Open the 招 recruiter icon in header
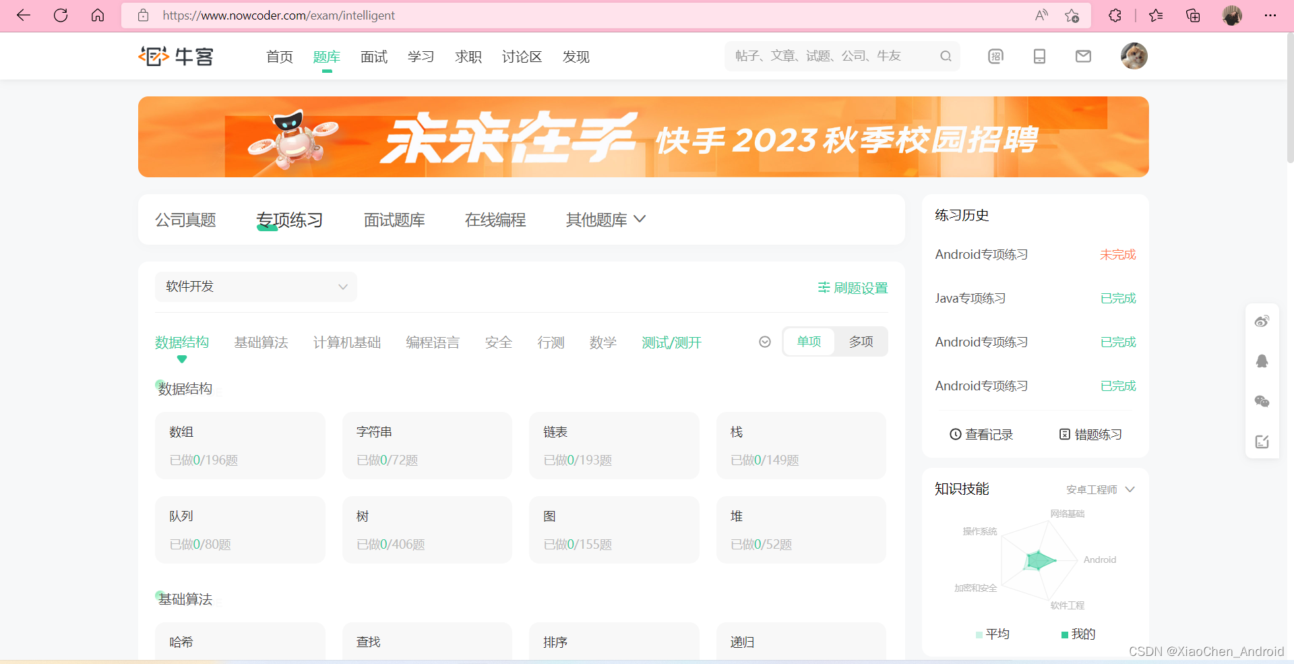The width and height of the screenshot is (1294, 664). [x=995, y=56]
